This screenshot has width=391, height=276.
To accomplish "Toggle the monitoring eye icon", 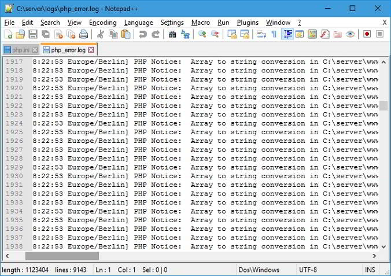I will [x=350, y=34].
